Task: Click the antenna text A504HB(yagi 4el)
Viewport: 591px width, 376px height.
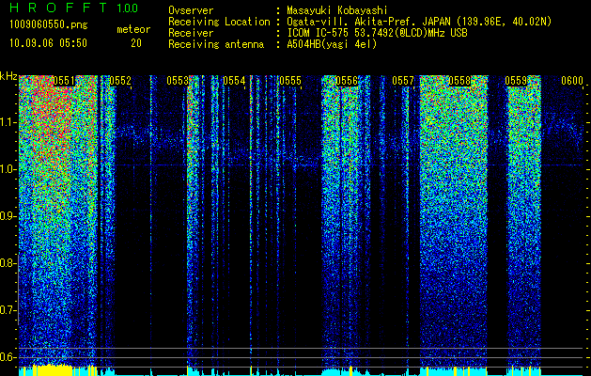Action: coord(332,44)
